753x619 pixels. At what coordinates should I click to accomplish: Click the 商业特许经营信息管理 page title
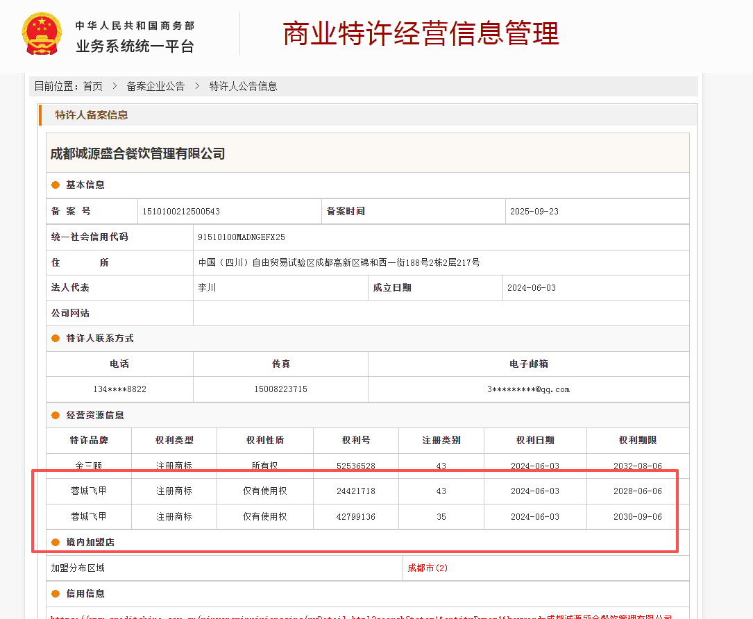[x=421, y=33]
